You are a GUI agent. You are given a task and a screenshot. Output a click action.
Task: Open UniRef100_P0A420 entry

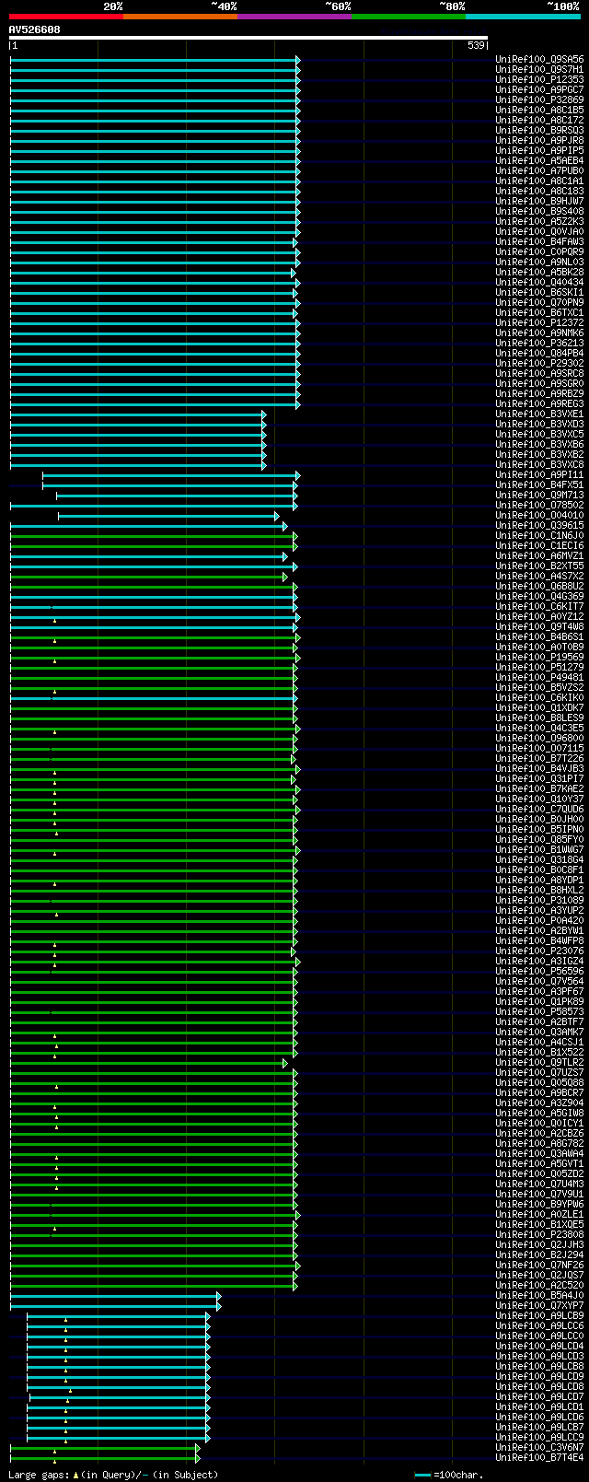(539, 921)
